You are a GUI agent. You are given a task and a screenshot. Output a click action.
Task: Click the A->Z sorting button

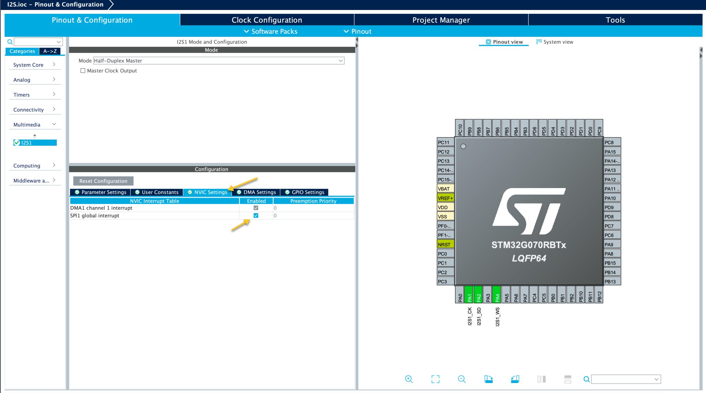point(50,51)
